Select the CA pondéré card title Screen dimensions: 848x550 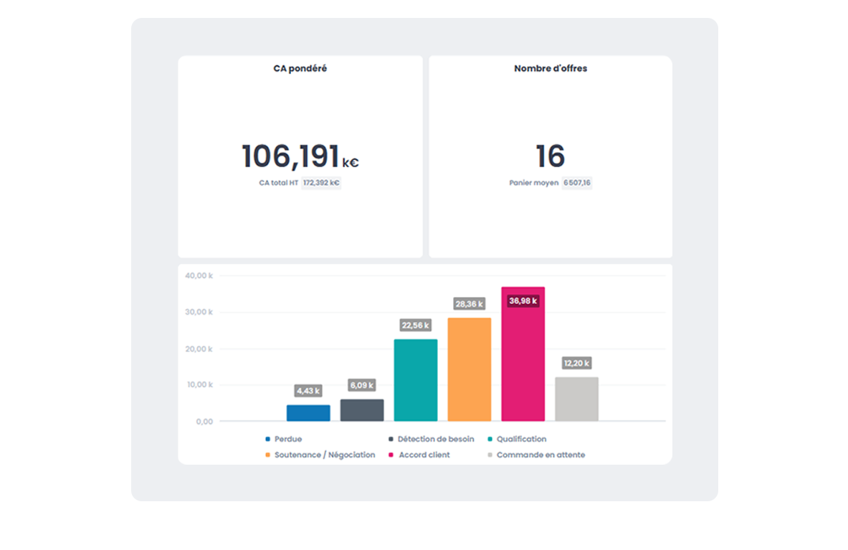pos(300,69)
